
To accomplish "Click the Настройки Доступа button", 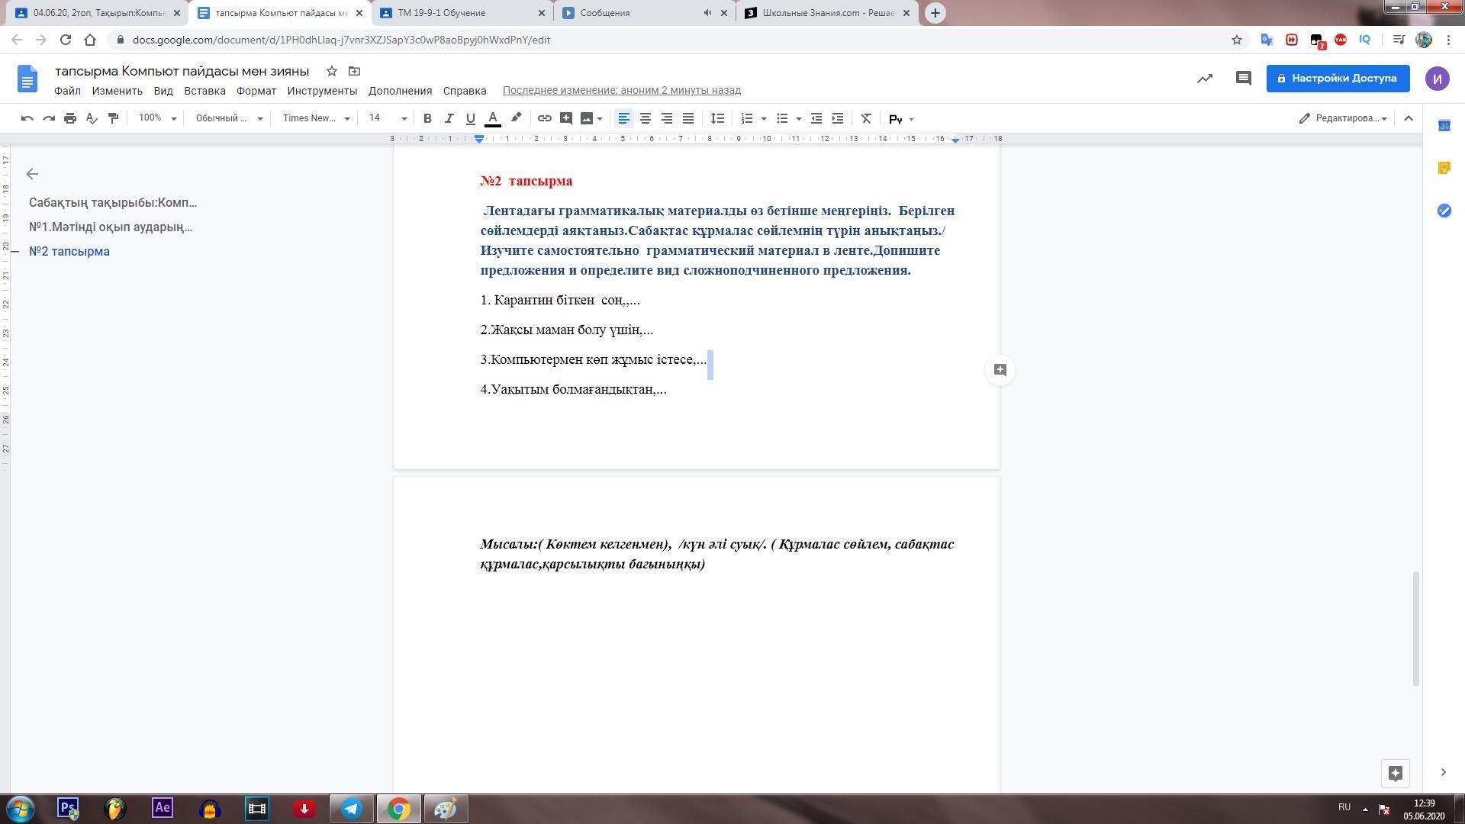I will click(x=1338, y=79).
